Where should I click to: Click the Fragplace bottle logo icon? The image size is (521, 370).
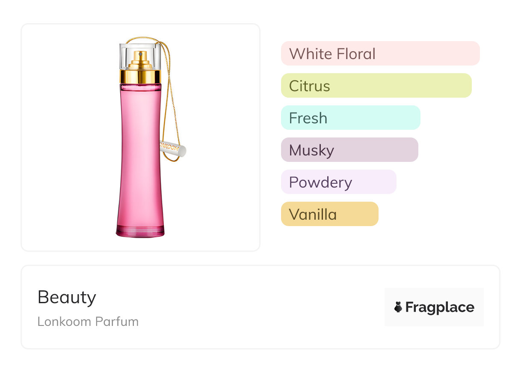coord(398,307)
